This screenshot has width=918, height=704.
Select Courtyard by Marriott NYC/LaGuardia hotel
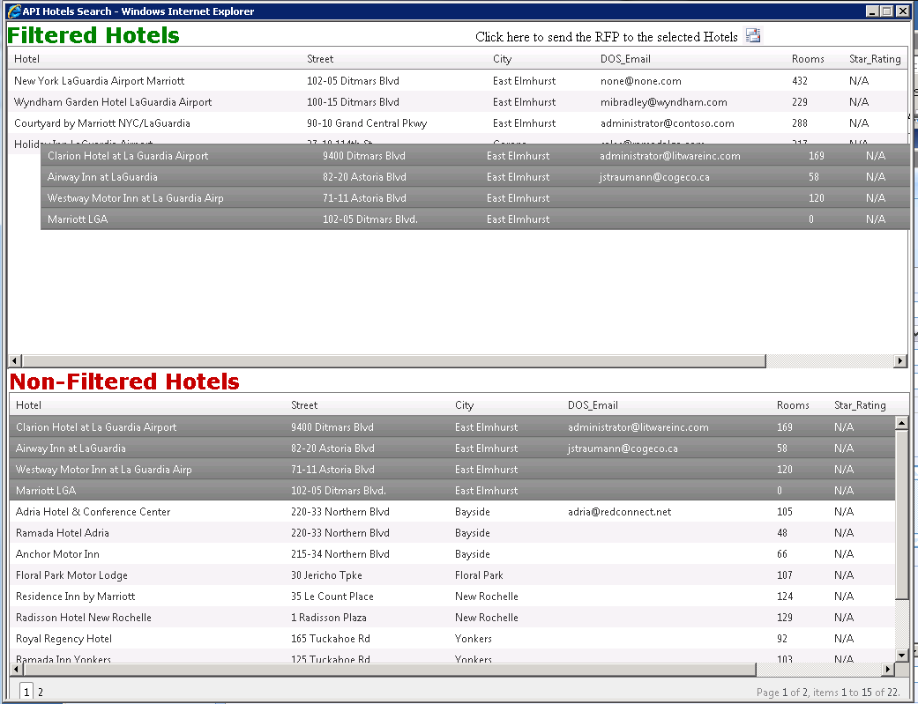click(x=458, y=122)
